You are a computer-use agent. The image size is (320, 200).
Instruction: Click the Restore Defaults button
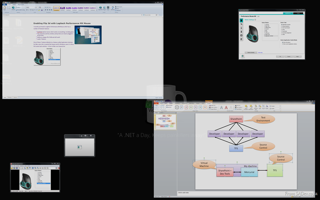click(251, 52)
